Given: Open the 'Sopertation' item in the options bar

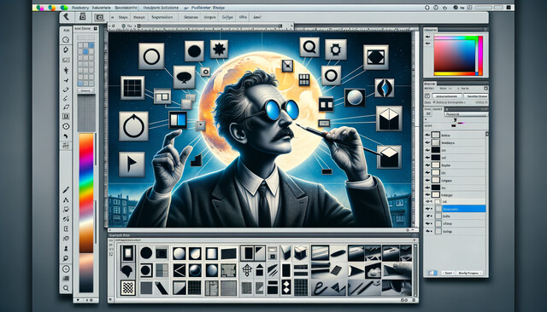Looking at the screenshot, I should [162, 17].
